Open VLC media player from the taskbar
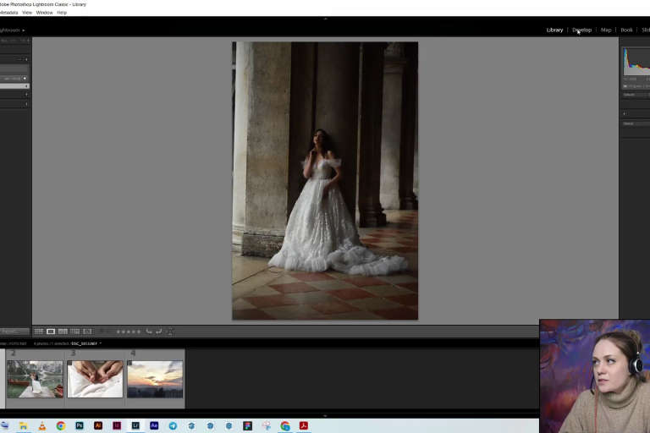 (x=41, y=426)
